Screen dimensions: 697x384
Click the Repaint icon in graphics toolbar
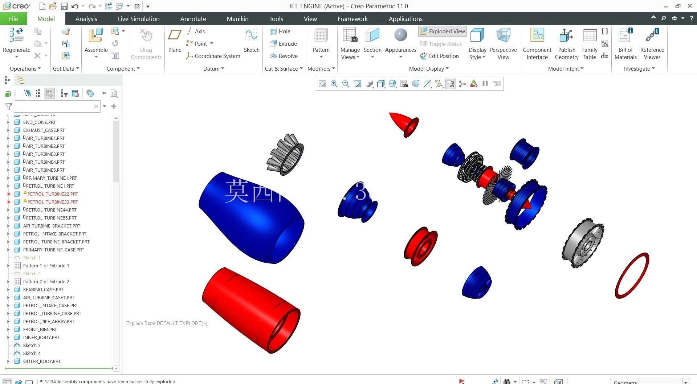pos(358,84)
